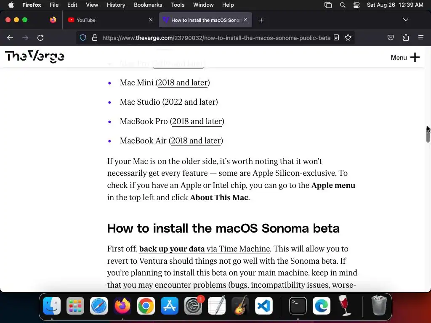431x323 pixels.
Task: Click the page vertical scrollbar thumb
Action: [428, 135]
